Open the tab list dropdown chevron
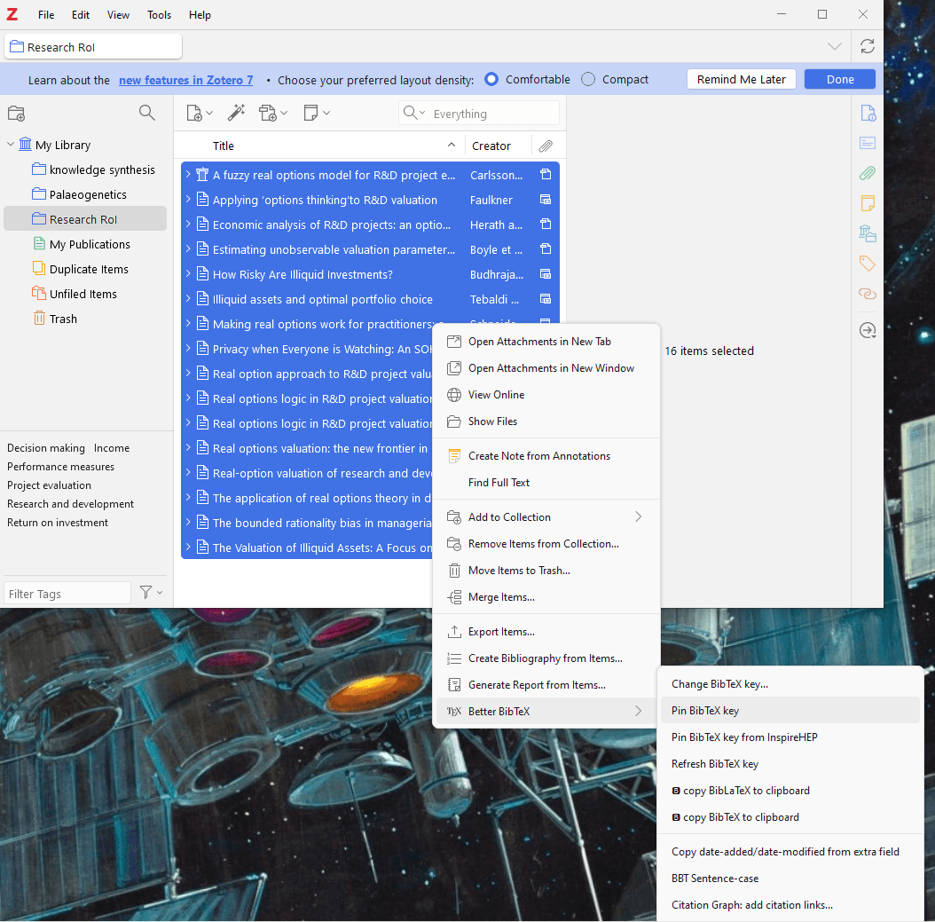Image resolution: width=935 pixels, height=922 pixels. pos(835,46)
